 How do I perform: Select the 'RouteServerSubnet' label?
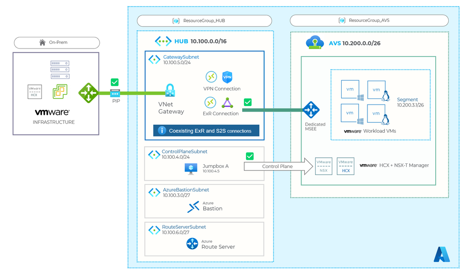tap(184, 227)
